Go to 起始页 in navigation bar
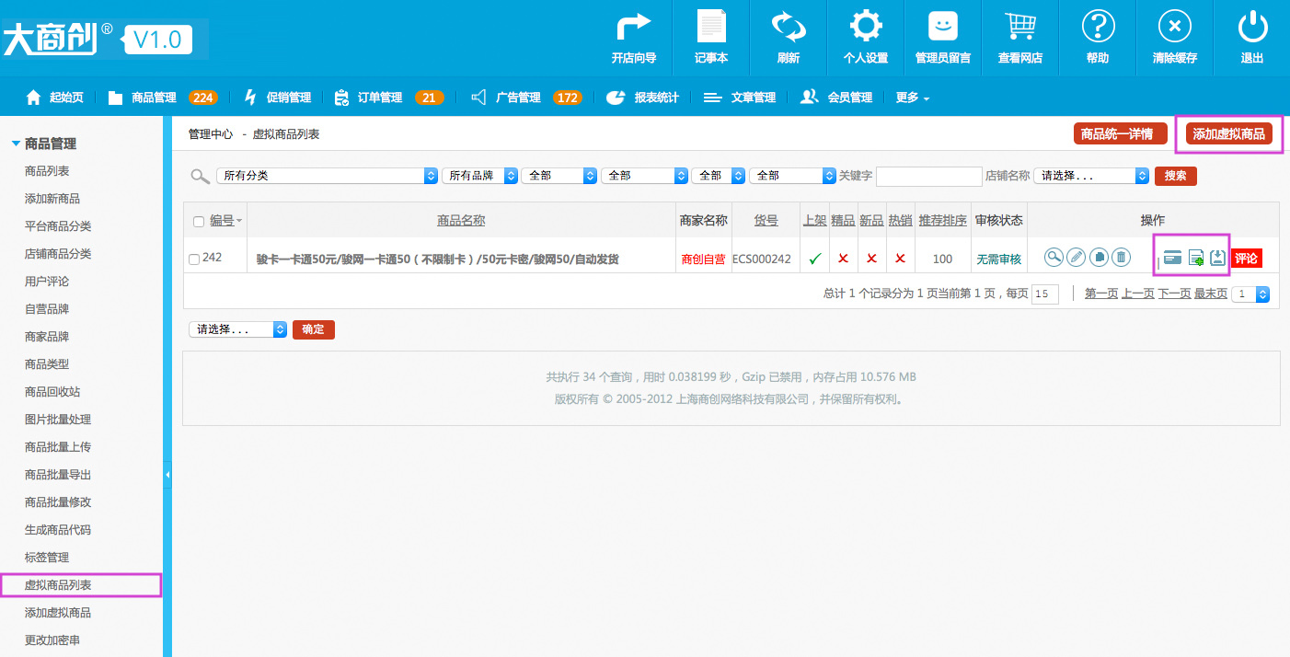This screenshot has height=657, width=1290. click(54, 98)
